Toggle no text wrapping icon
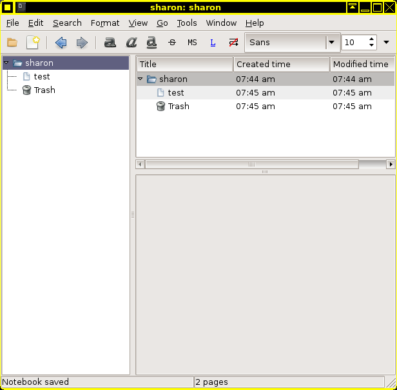Screen dimensions: 397x390 [x=233, y=43]
